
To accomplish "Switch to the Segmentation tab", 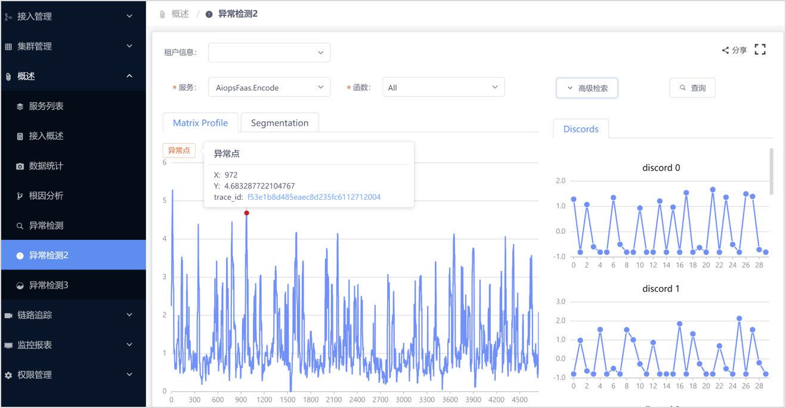I will tap(280, 123).
